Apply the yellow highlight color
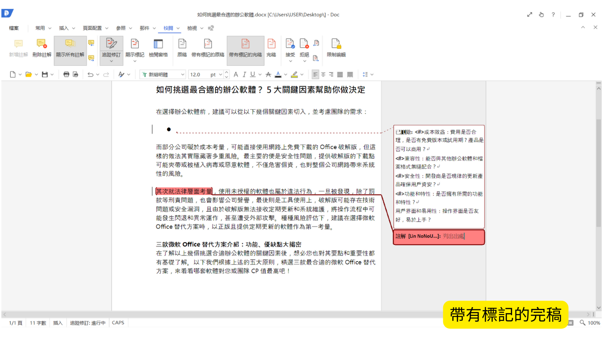 pos(294,74)
